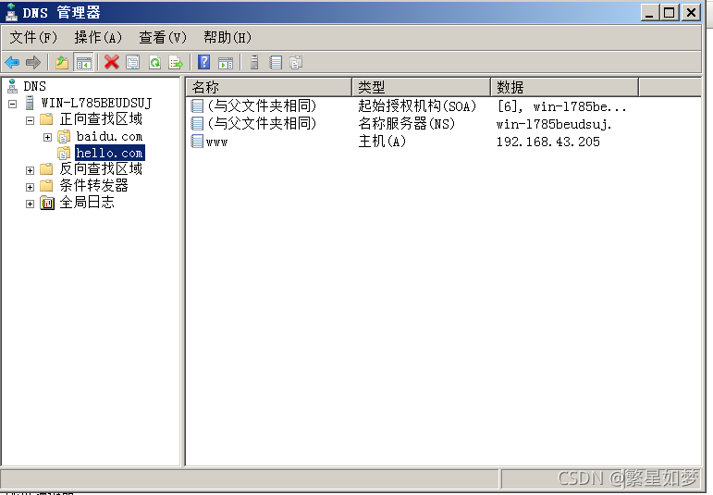Viewport: 713px width, 495px height.
Task: Sort by the 名称 column header
Action: (269, 87)
